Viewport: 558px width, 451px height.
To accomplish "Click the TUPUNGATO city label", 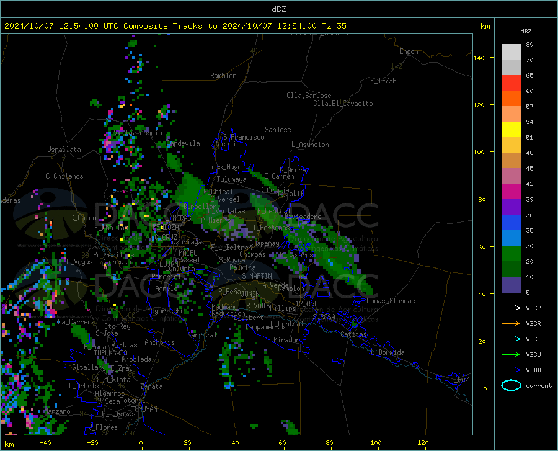I will (111, 353).
